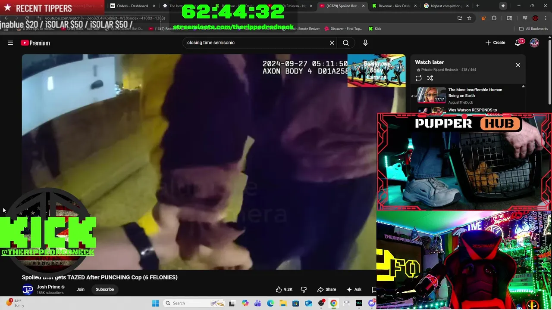The height and width of the screenshot is (310, 552).
Task: Open the YouTube guide hamburger menu
Action: [10, 43]
